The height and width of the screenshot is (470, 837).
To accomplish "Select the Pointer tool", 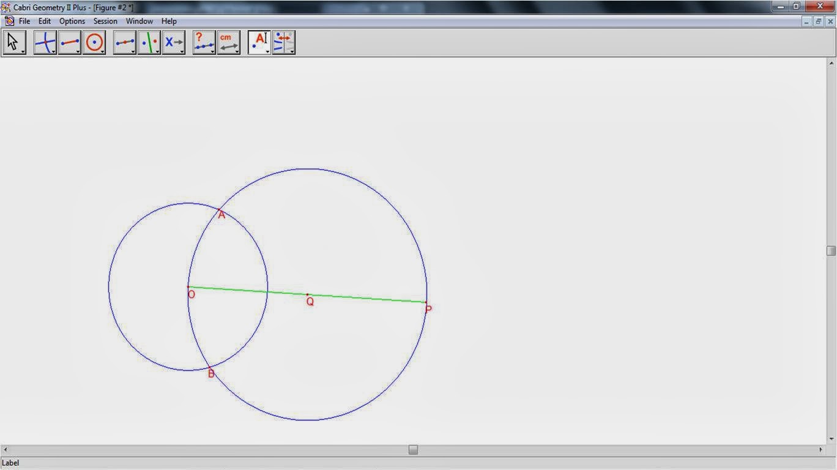I will tap(14, 43).
